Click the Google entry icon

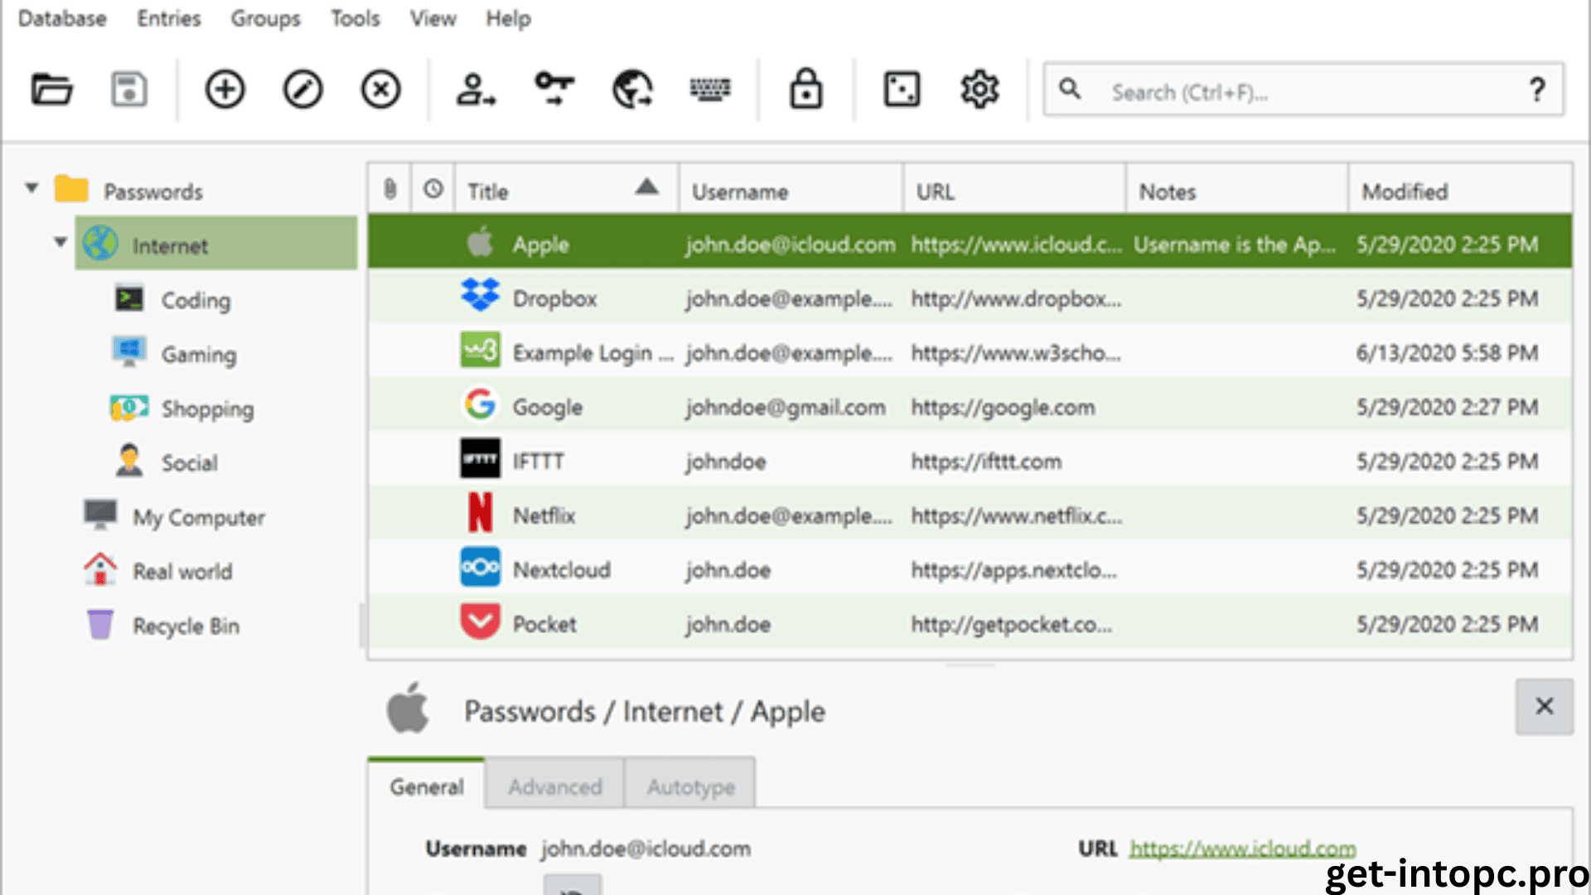tap(480, 404)
